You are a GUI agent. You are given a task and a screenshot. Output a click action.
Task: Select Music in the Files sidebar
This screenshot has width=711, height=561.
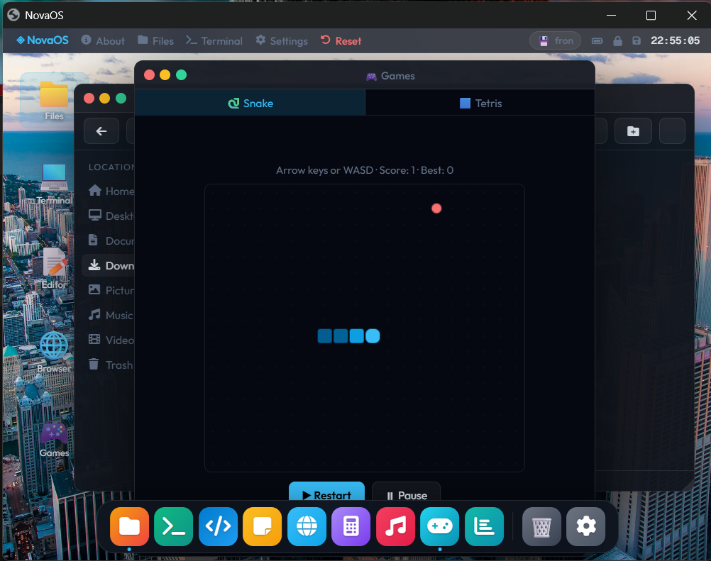click(x=111, y=316)
